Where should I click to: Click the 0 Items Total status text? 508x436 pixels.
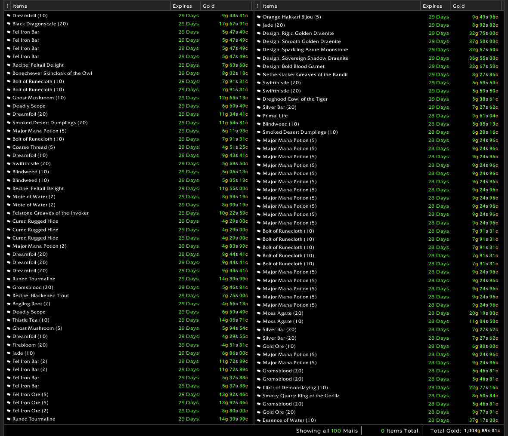(400, 431)
